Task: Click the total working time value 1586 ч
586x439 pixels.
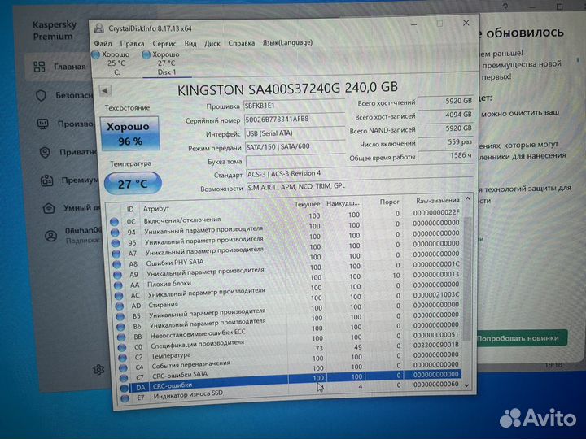Action: (x=446, y=155)
